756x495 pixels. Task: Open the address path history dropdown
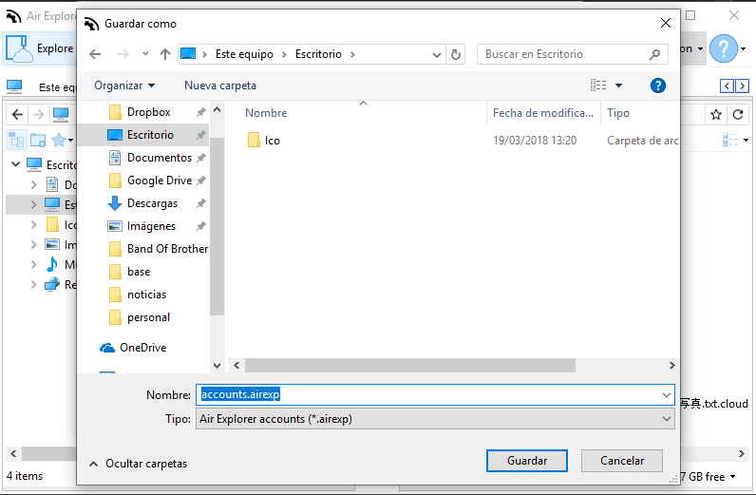[x=436, y=54]
